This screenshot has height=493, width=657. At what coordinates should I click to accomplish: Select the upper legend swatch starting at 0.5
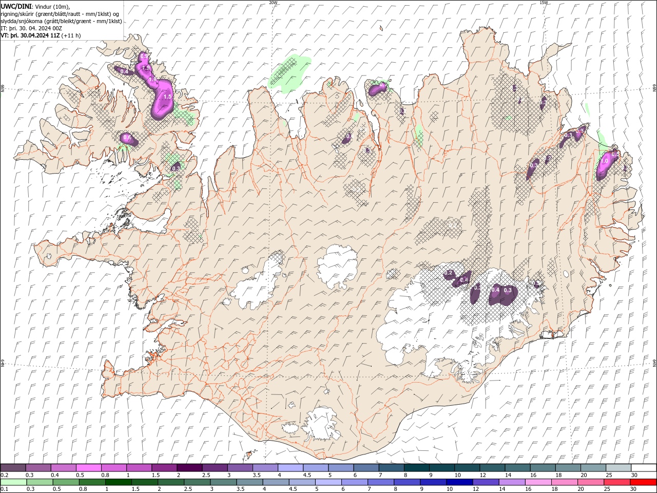tap(88, 468)
